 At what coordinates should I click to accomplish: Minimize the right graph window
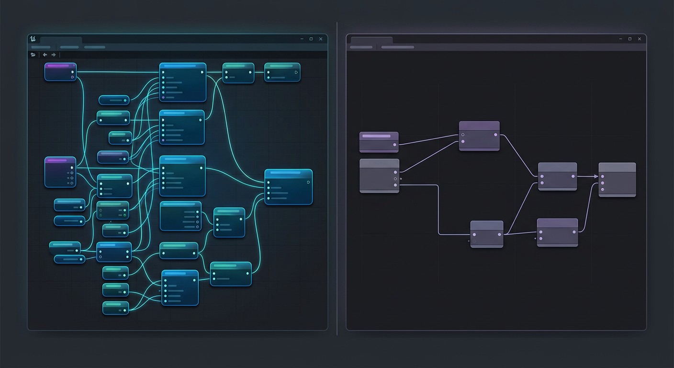tap(620, 39)
